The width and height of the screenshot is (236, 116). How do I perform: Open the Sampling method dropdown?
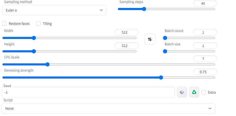coord(54,10)
